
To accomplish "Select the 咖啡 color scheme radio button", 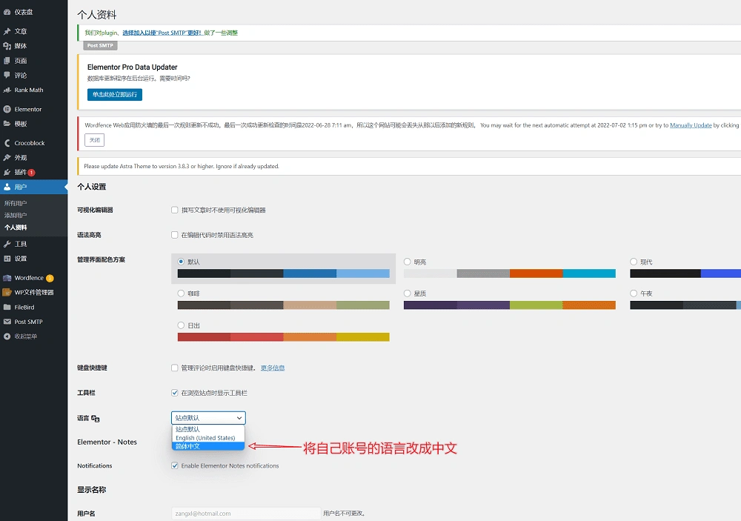I will 182,293.
